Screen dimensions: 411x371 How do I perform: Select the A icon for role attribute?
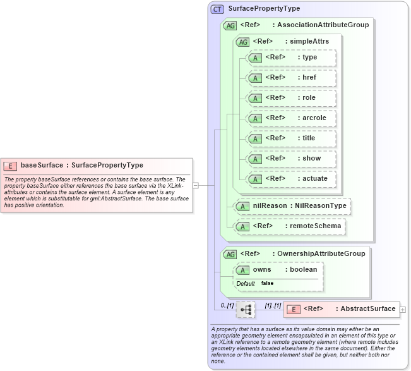(x=255, y=98)
